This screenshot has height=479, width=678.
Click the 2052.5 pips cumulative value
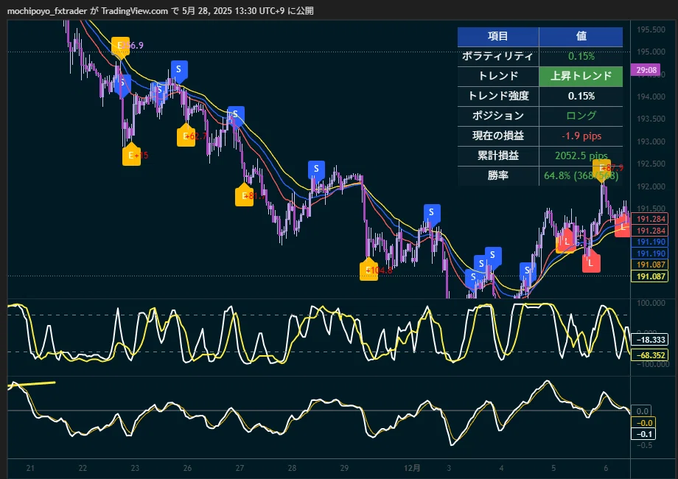click(x=581, y=155)
